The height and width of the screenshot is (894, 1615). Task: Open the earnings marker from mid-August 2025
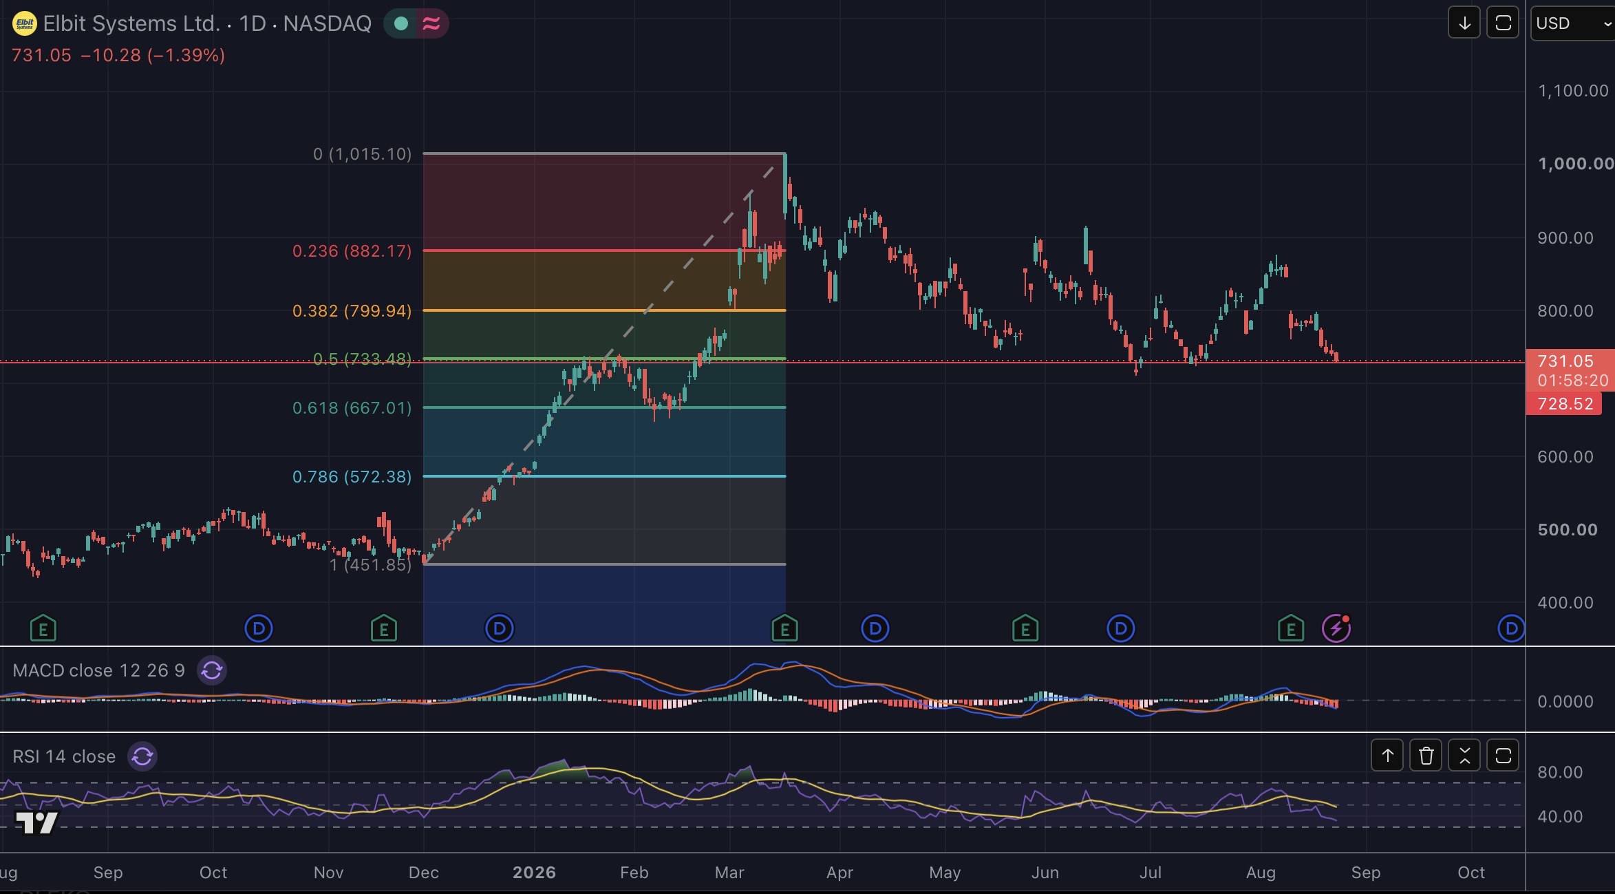coord(43,628)
